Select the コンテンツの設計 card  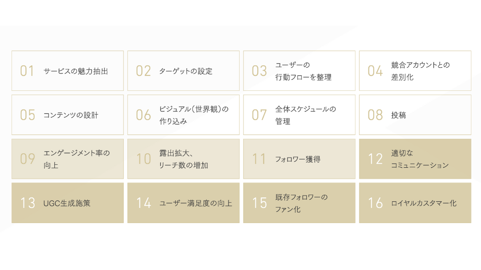(x=67, y=115)
